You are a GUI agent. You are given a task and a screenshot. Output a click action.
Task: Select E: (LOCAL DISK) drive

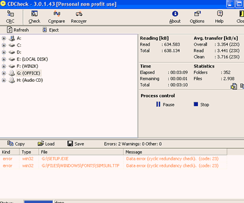(33, 59)
